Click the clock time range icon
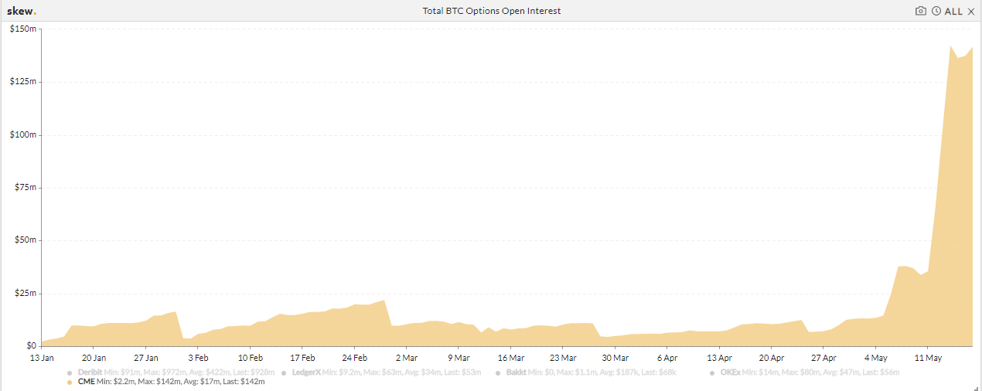This screenshot has height=391, width=982. [936, 11]
